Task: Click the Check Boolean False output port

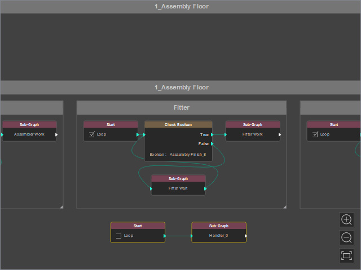Action: click(212, 144)
